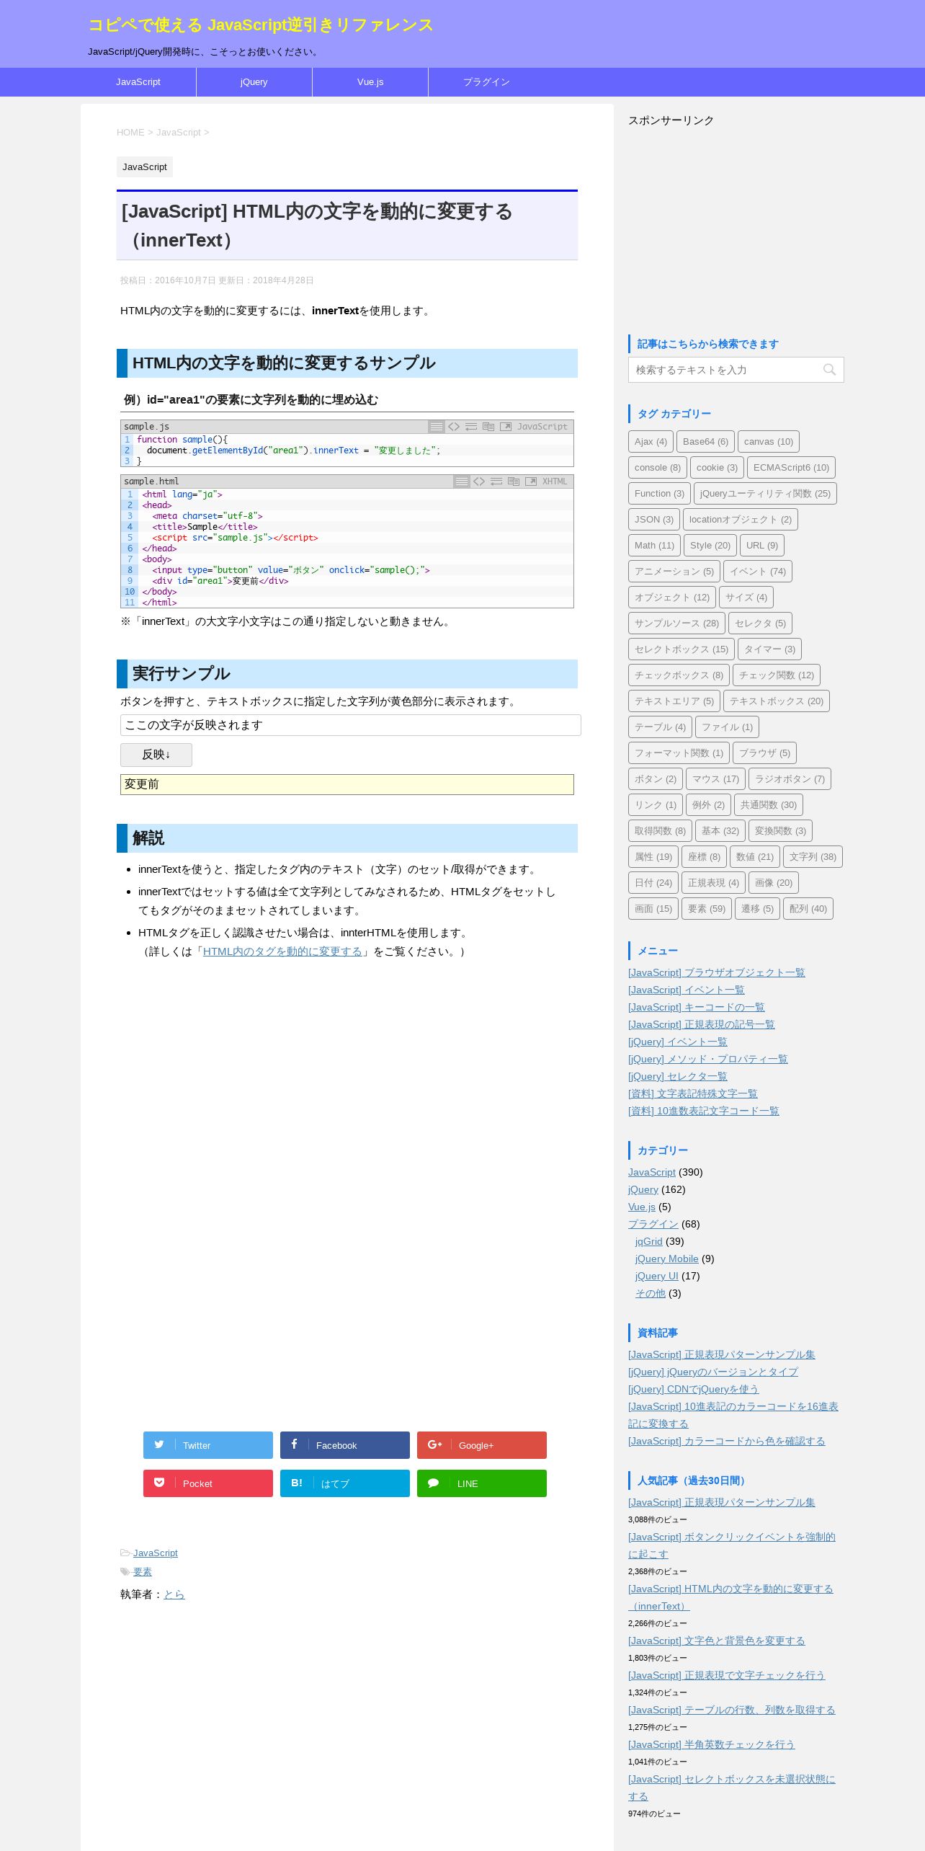The height and width of the screenshot is (1851, 925).
Task: Select the サンプルソース (28) tag
Action: 676,623
